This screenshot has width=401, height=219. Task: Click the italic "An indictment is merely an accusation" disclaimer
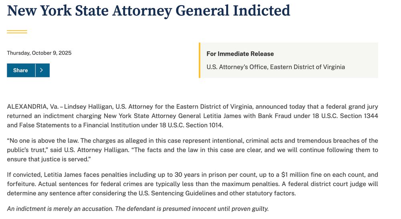[x=60, y=209]
